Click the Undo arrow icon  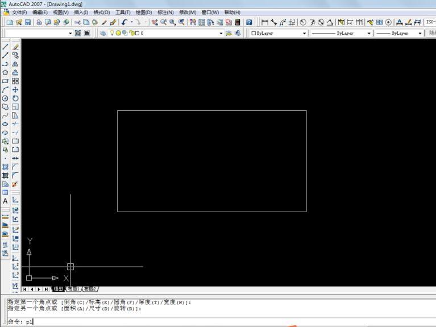coord(124,22)
